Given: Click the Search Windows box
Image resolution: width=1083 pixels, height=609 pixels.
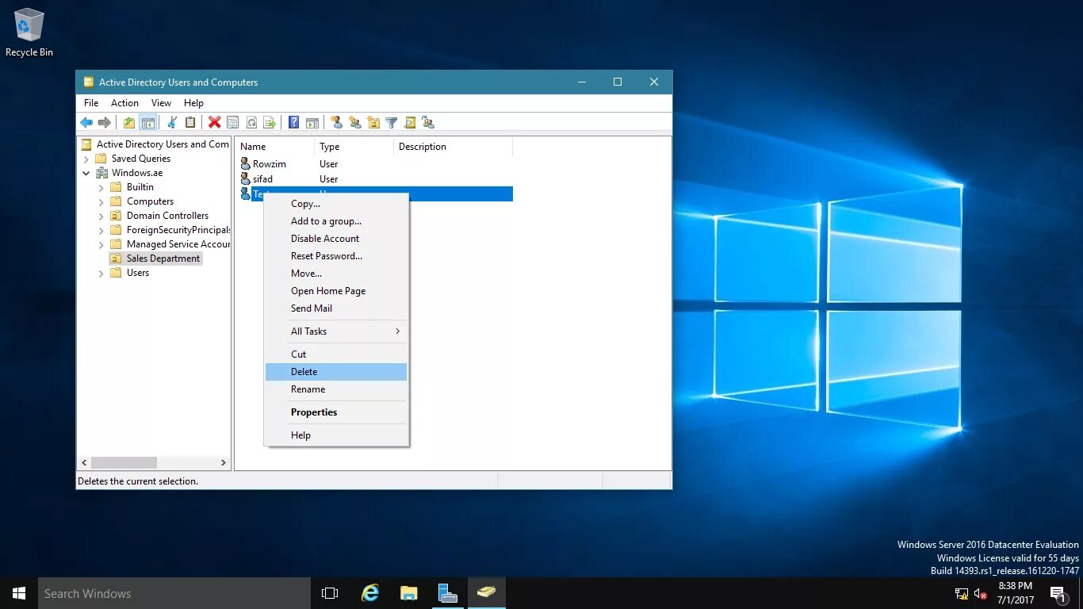Looking at the screenshot, I should pos(174,593).
